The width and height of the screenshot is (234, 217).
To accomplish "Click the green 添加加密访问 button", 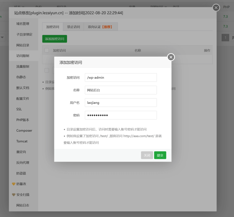I will pos(55,39).
